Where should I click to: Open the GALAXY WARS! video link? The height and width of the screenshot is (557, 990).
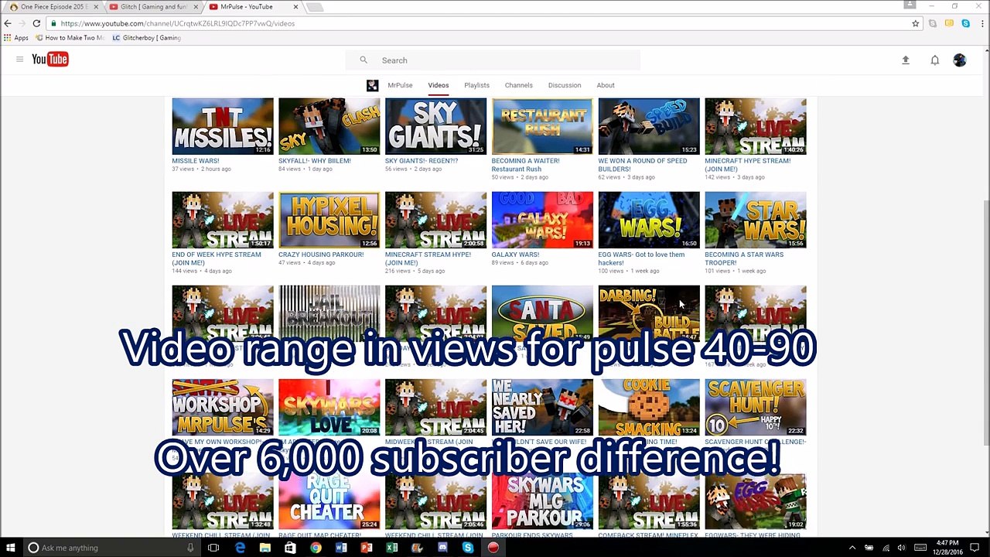click(x=515, y=255)
